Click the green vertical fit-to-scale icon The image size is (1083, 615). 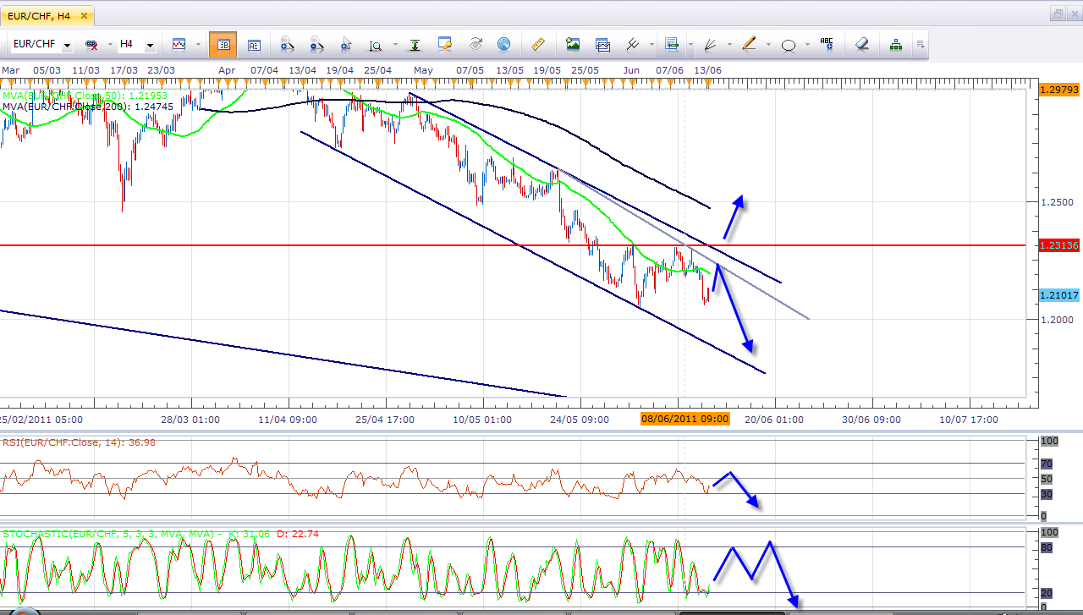[415, 44]
